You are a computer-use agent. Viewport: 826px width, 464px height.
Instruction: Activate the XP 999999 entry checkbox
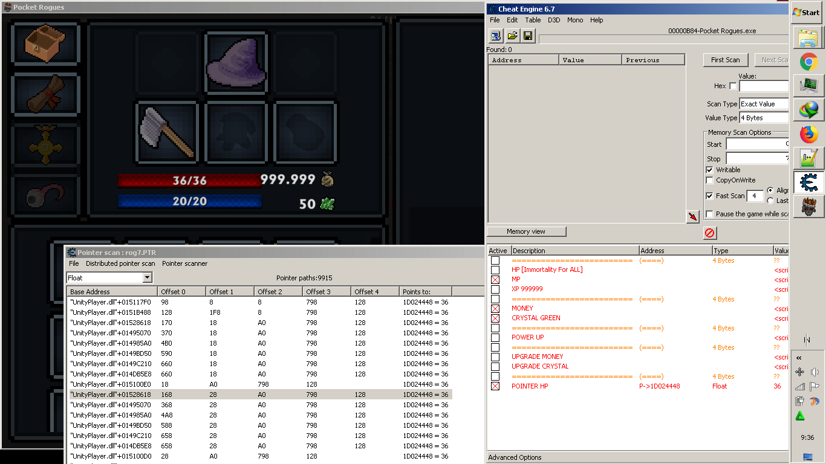[495, 289]
